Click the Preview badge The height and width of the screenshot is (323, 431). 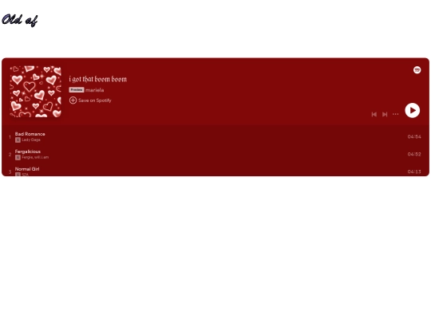click(77, 90)
